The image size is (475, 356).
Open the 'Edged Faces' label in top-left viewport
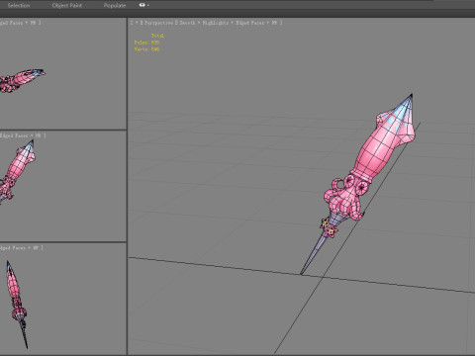coord(11,23)
